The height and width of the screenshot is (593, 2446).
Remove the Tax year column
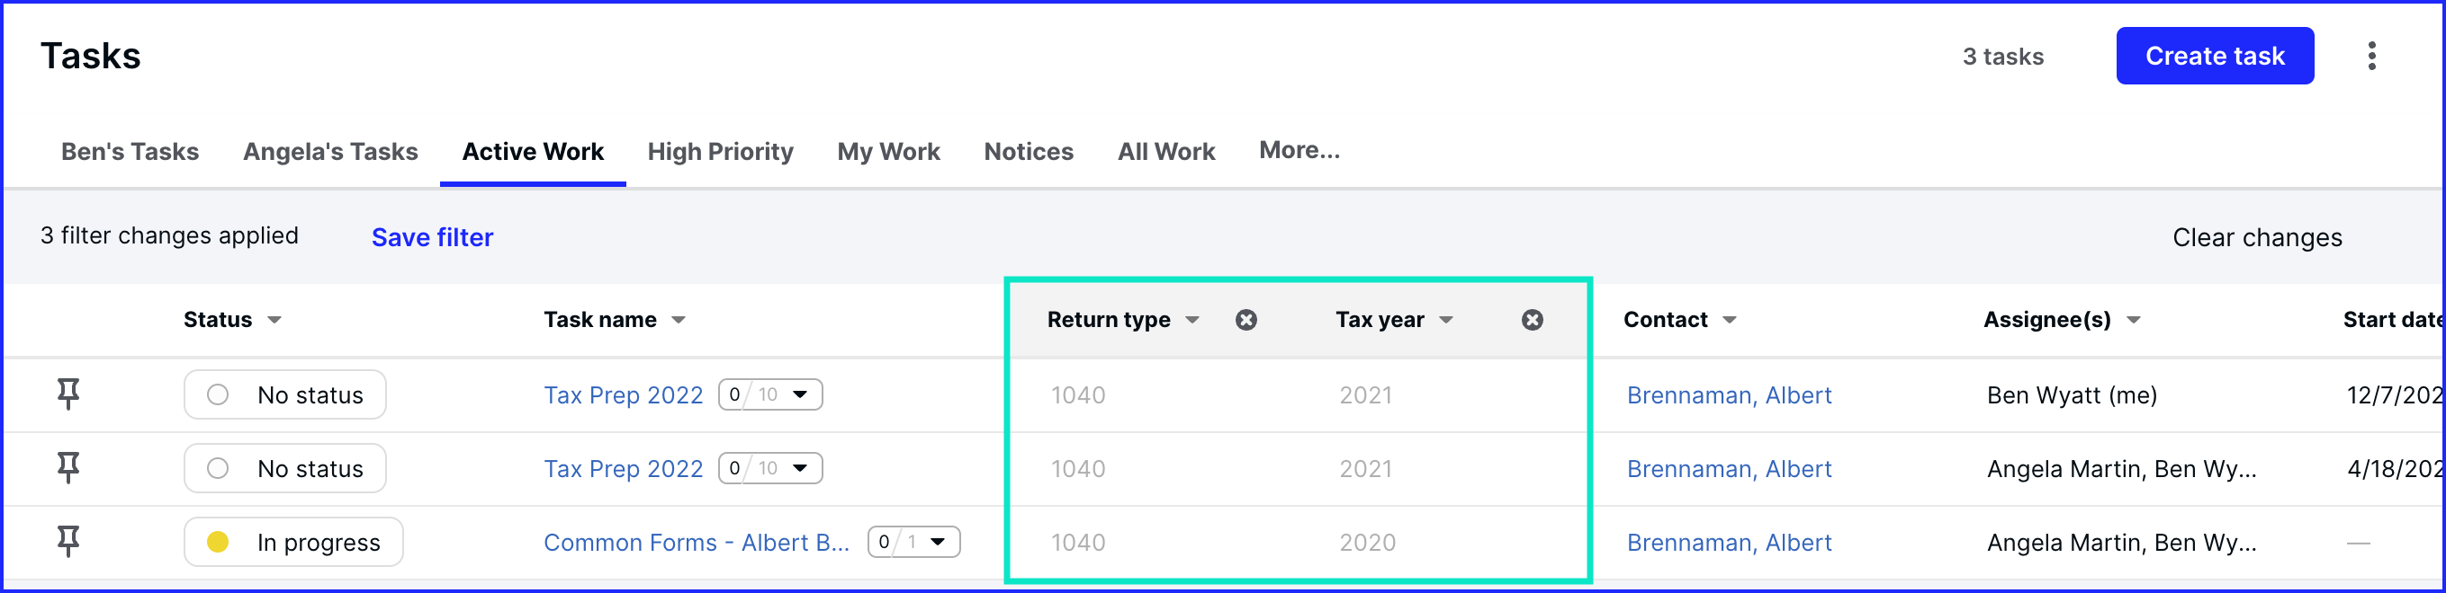tap(1533, 320)
